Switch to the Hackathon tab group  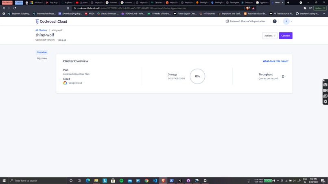point(7,2)
